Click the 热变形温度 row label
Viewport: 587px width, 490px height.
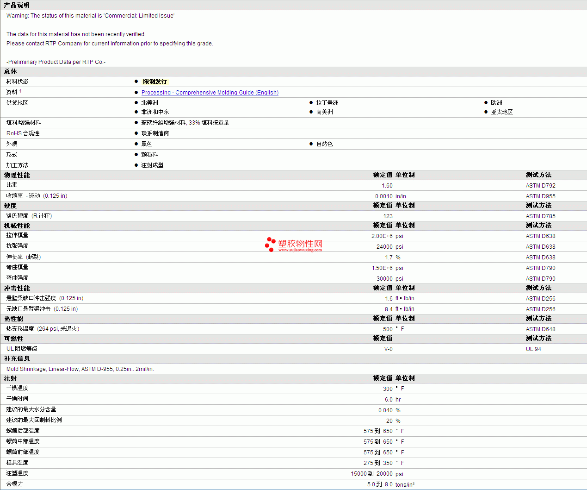(x=43, y=329)
